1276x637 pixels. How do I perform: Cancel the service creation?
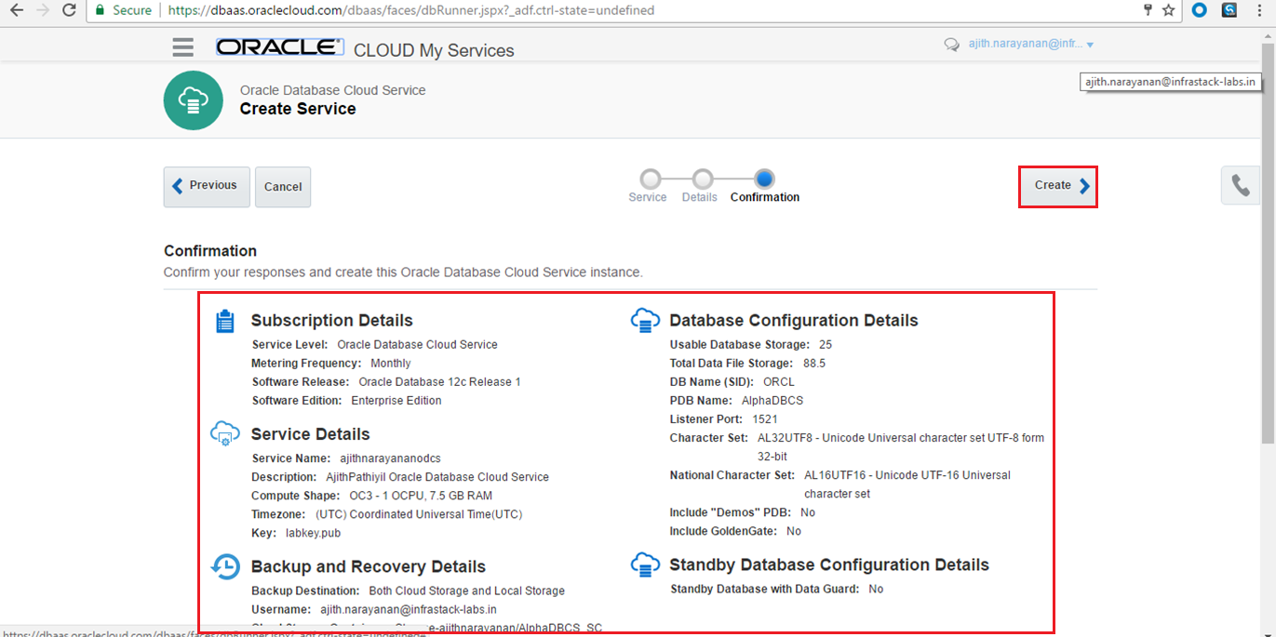[283, 187]
